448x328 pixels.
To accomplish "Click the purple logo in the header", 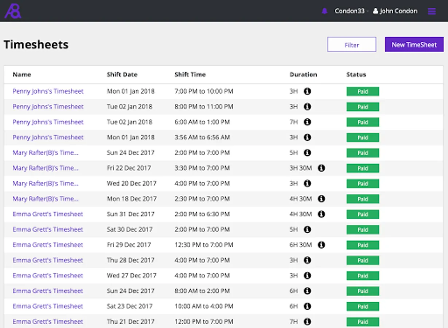I will click(x=13, y=11).
